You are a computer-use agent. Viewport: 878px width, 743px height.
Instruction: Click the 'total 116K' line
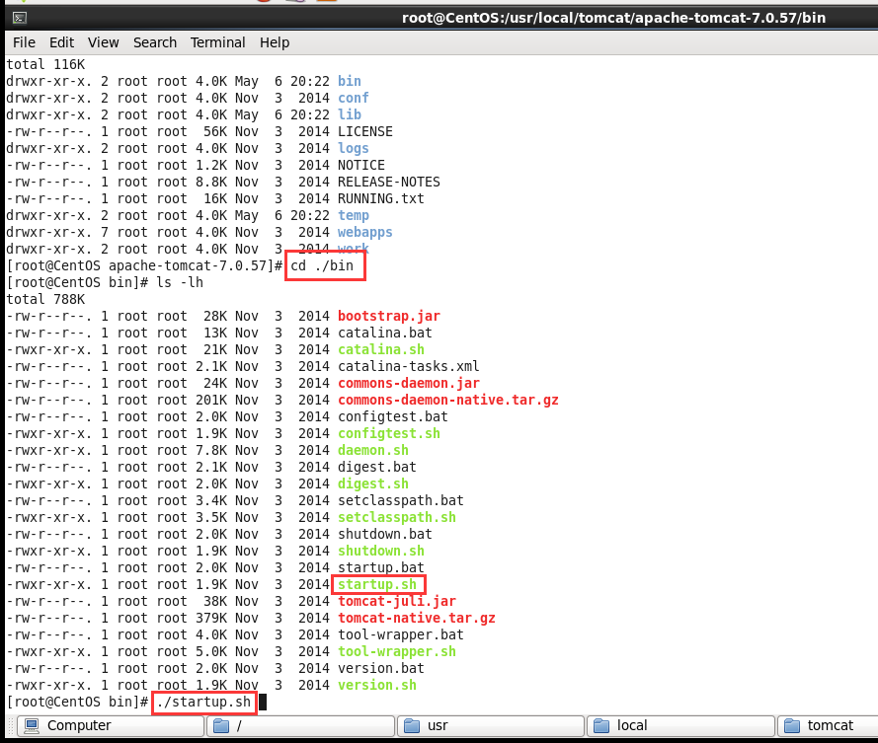(45, 64)
